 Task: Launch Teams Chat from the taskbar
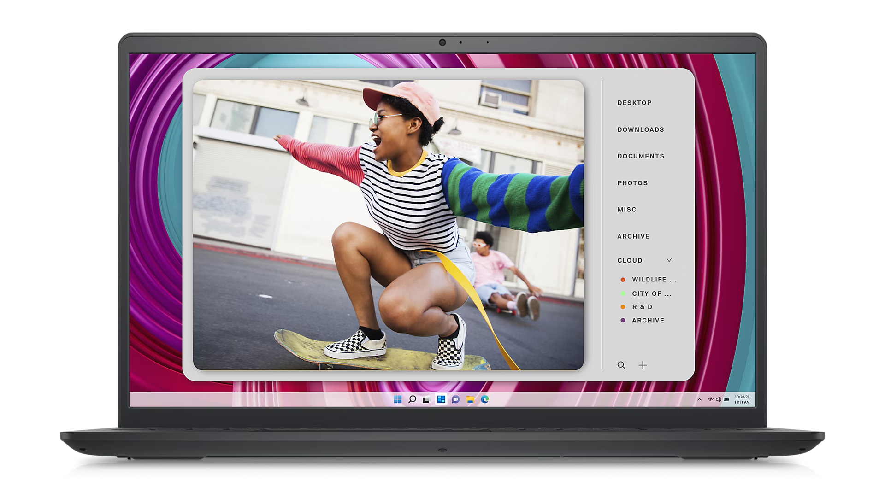[455, 399]
